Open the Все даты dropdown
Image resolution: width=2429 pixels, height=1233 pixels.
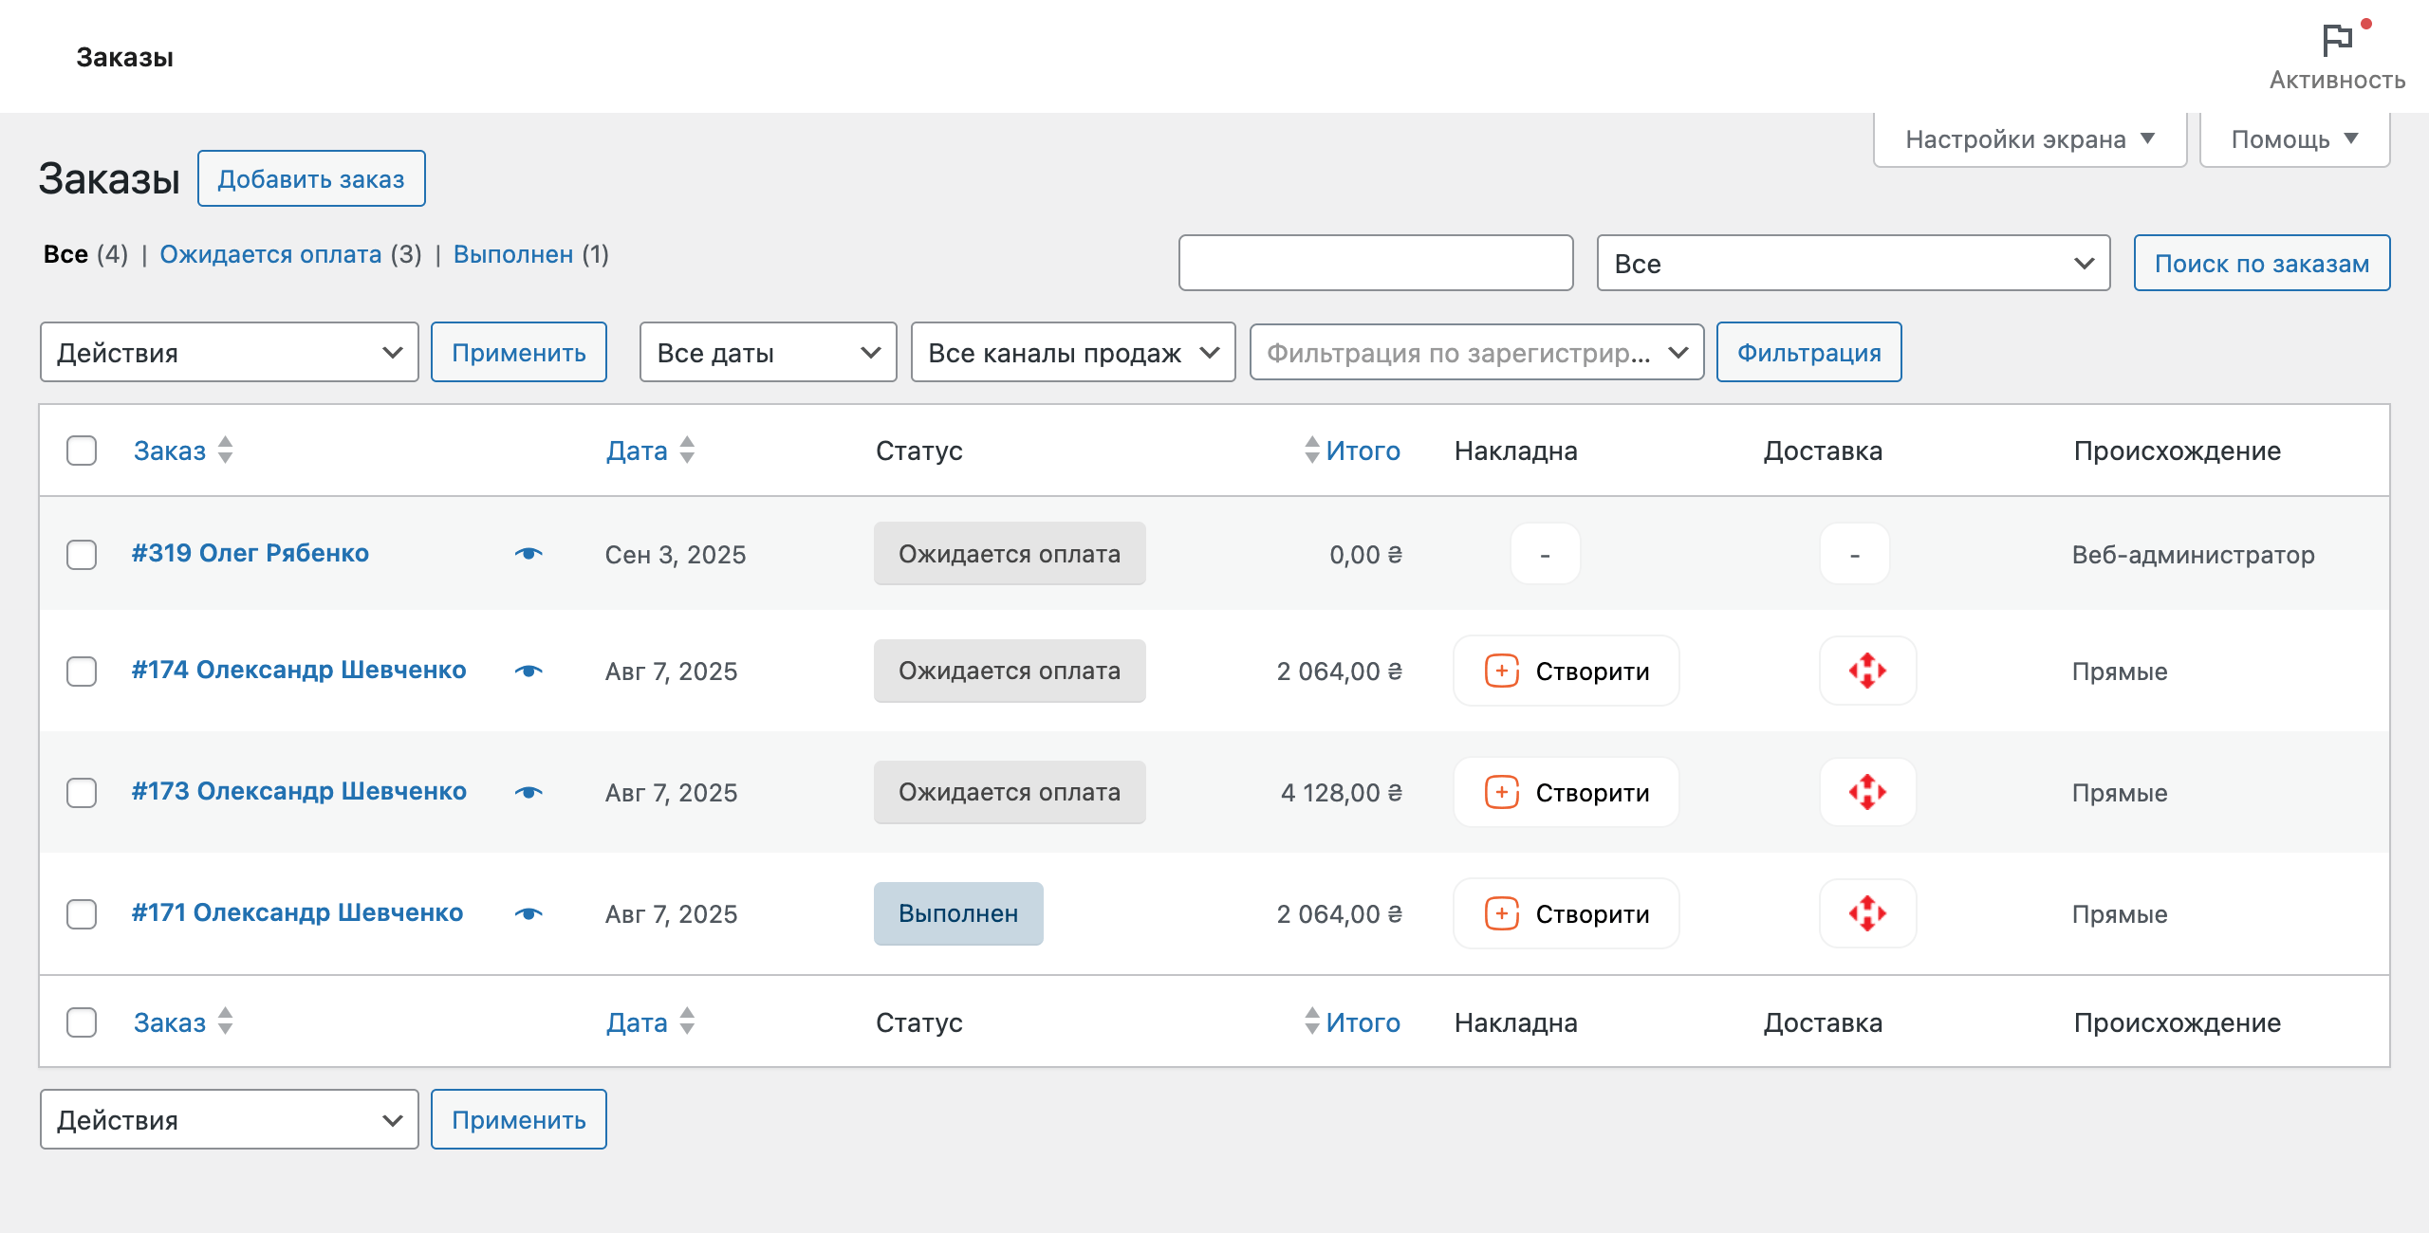click(x=768, y=352)
